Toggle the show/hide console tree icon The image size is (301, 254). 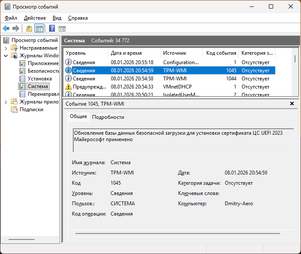click(x=39, y=29)
